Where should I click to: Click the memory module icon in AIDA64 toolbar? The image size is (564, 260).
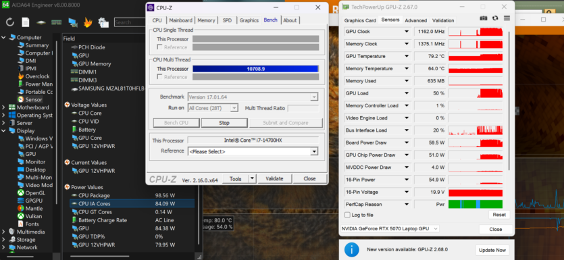[x=57, y=22]
